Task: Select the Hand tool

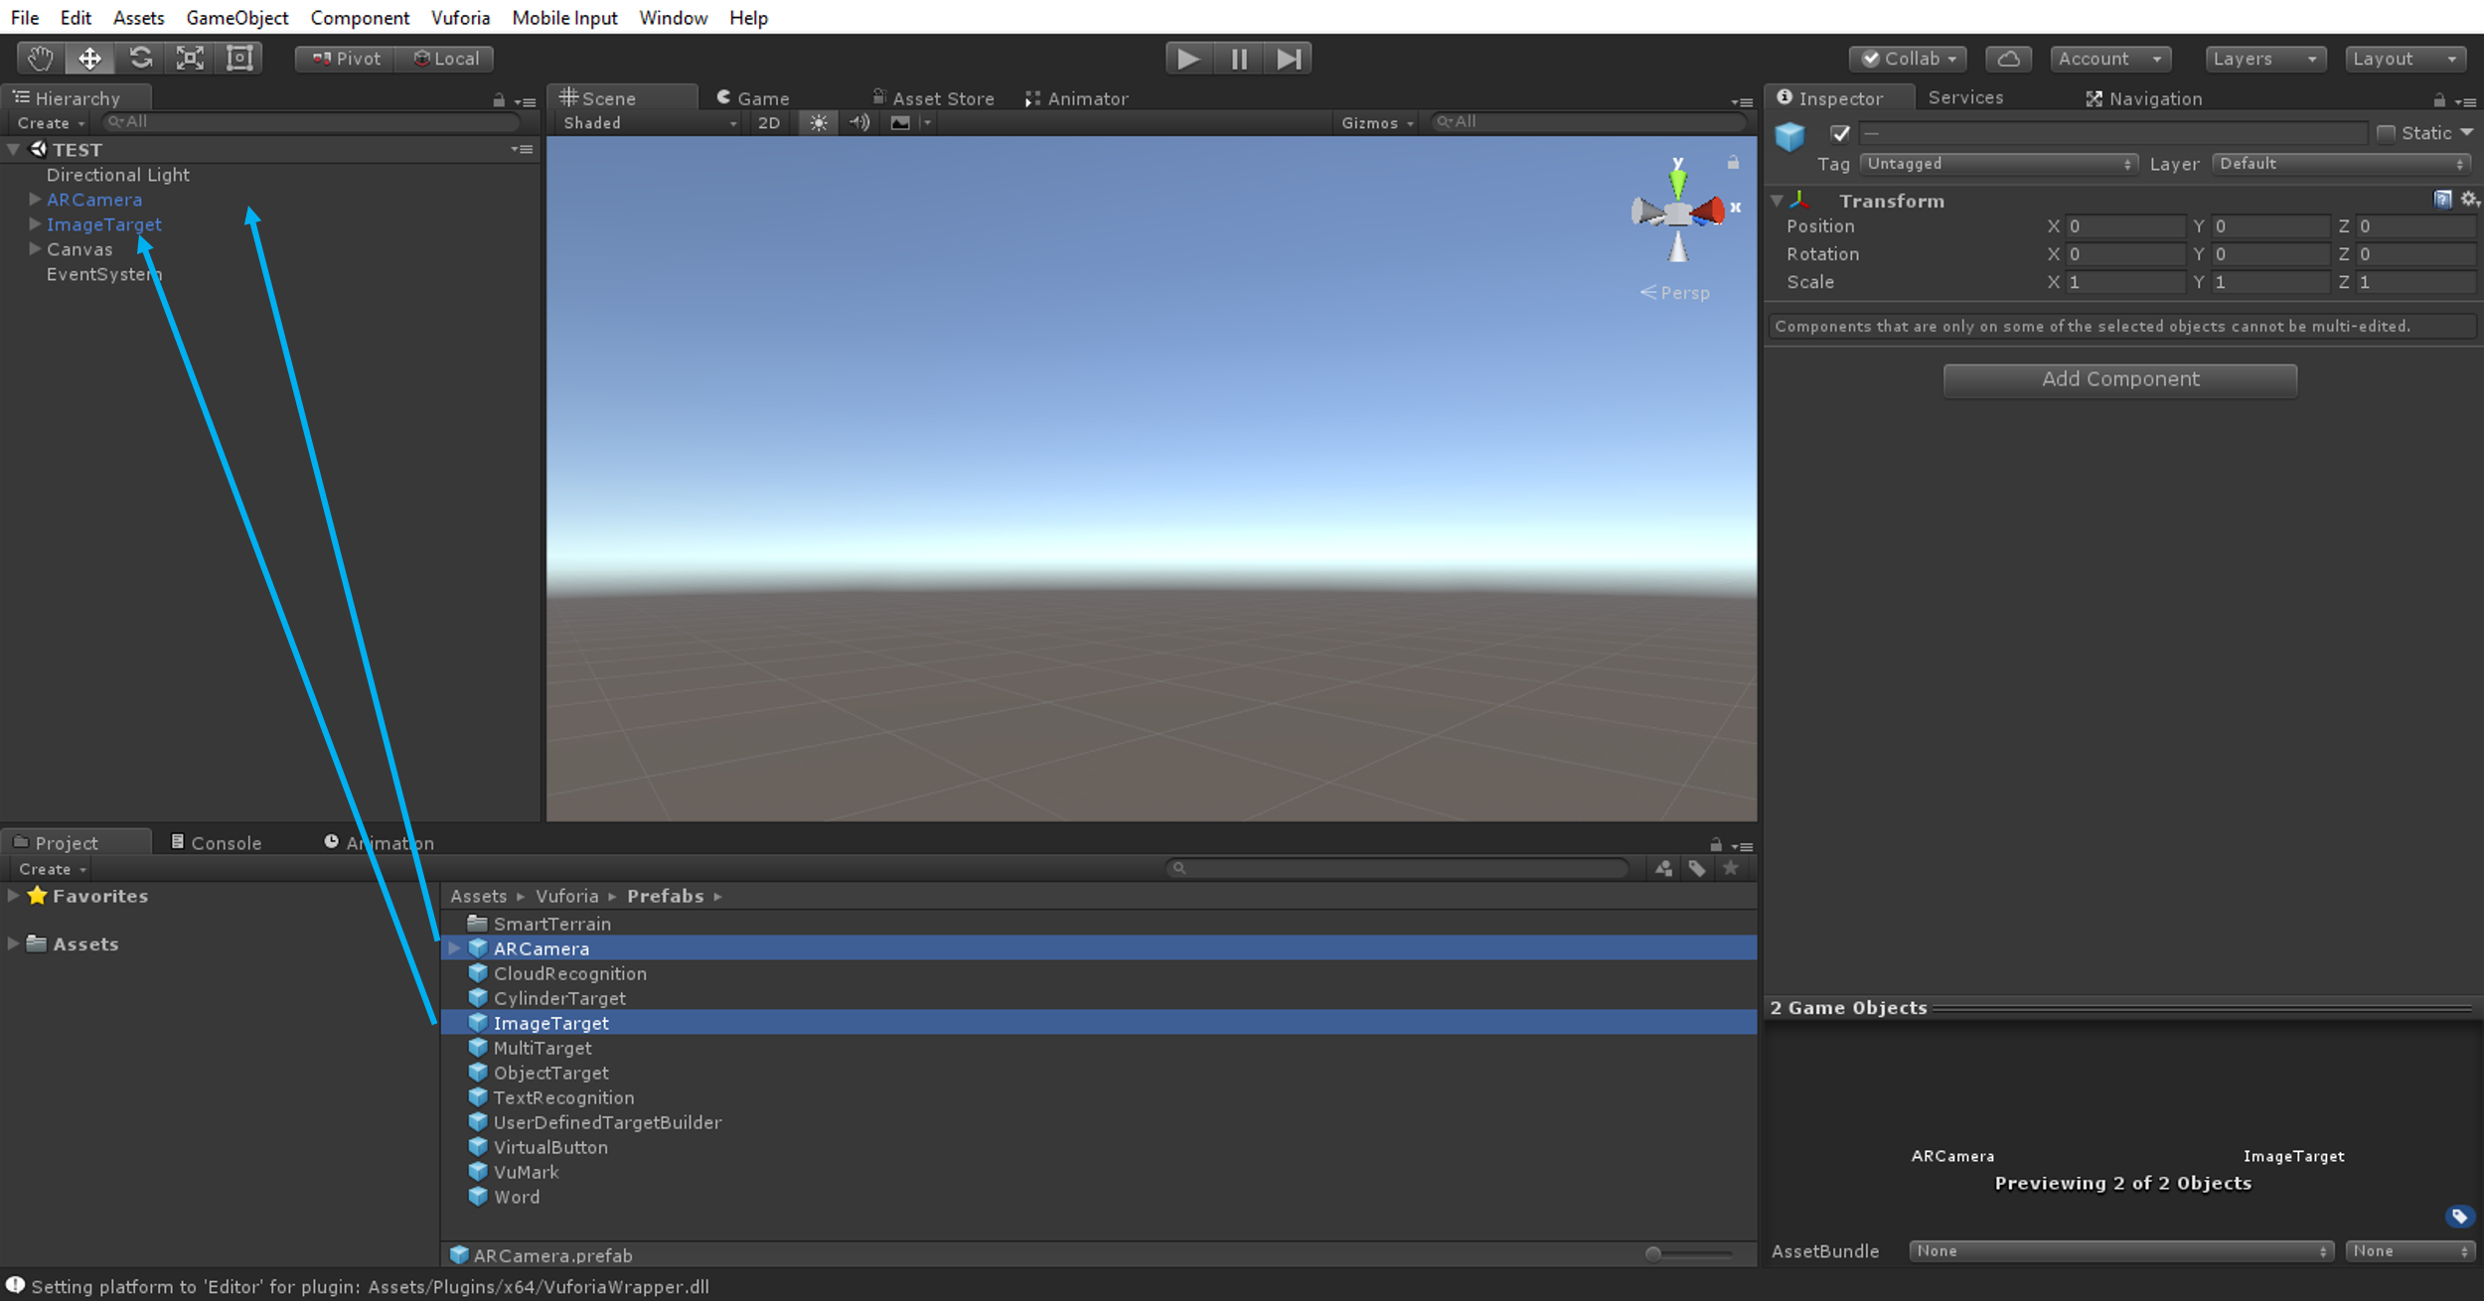Action: (41, 59)
